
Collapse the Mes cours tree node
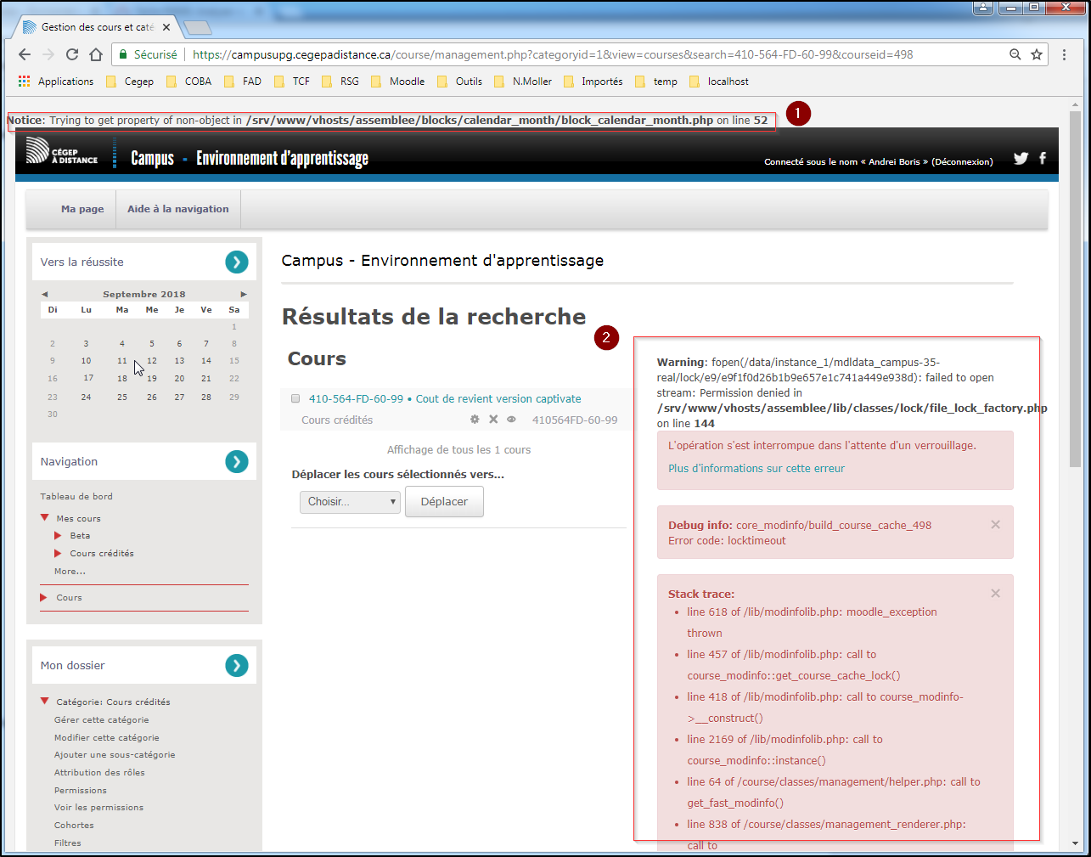(45, 518)
